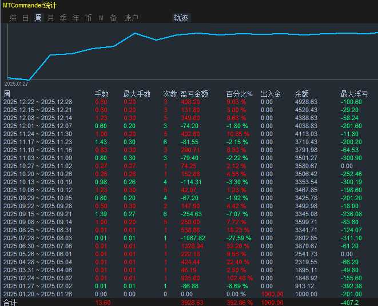Click the M tab

pos(101,18)
